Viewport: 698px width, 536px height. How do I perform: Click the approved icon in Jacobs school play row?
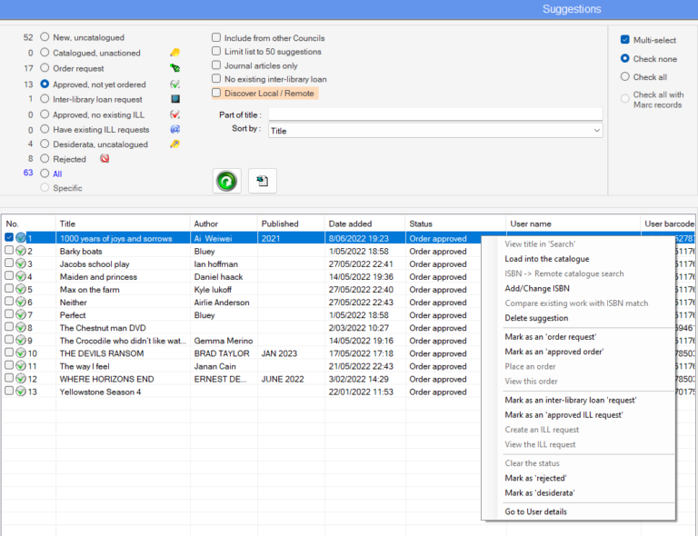pyautogui.click(x=21, y=263)
